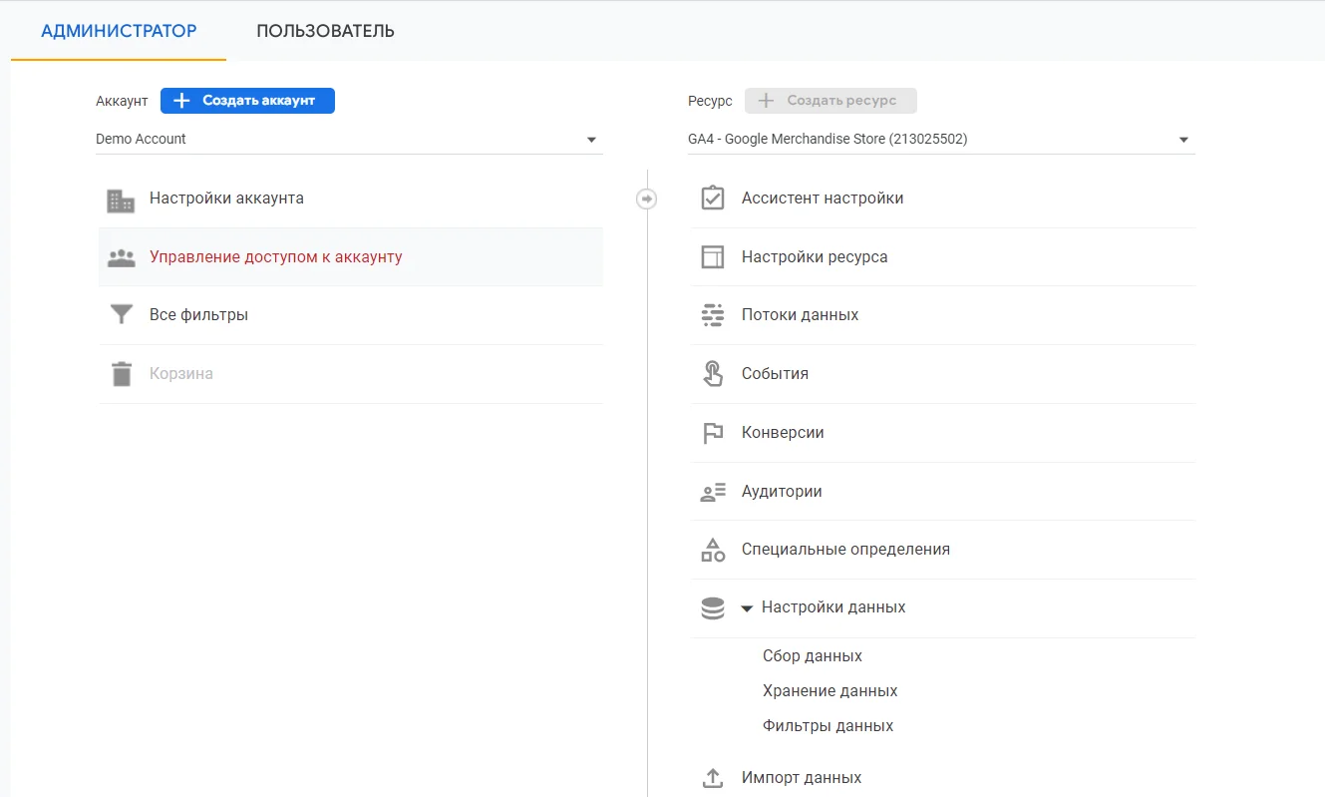Click the layout icon for Настройки ресурса

click(712, 257)
